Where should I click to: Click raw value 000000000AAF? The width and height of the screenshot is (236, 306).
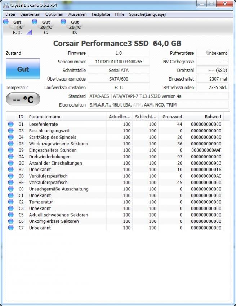point(206,150)
